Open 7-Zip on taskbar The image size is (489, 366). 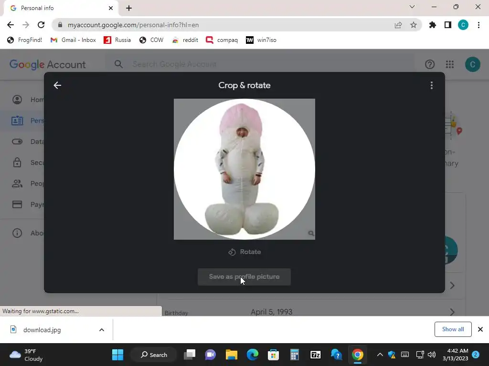316,355
